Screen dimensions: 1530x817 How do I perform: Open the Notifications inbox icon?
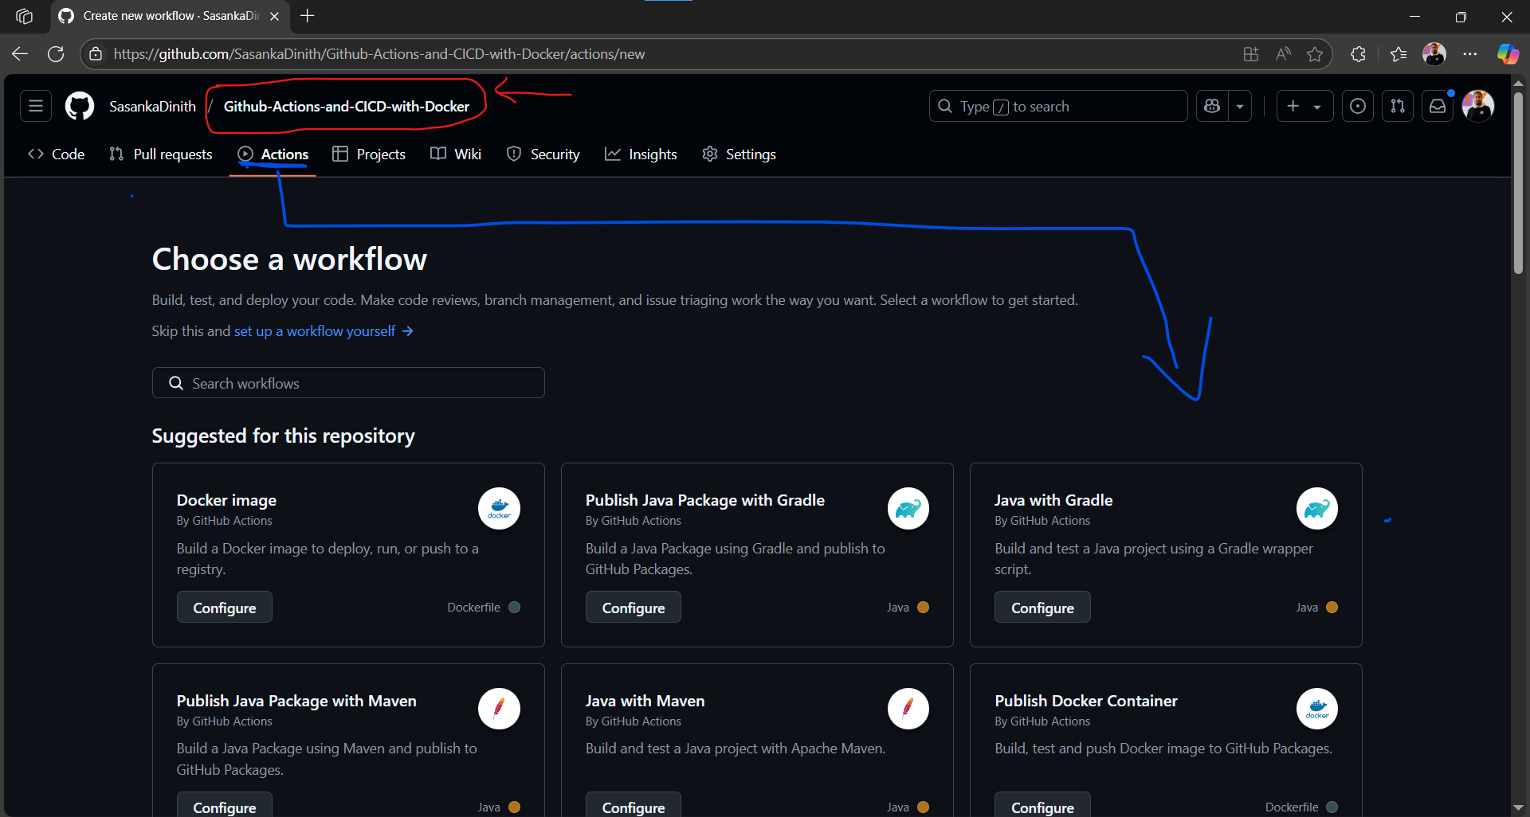tap(1438, 106)
